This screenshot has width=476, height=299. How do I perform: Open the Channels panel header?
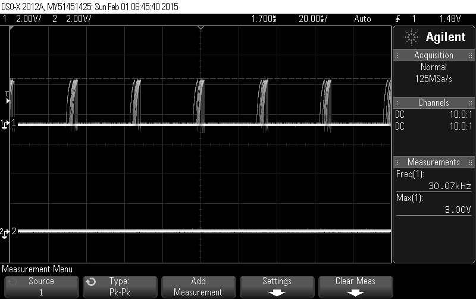(434, 102)
